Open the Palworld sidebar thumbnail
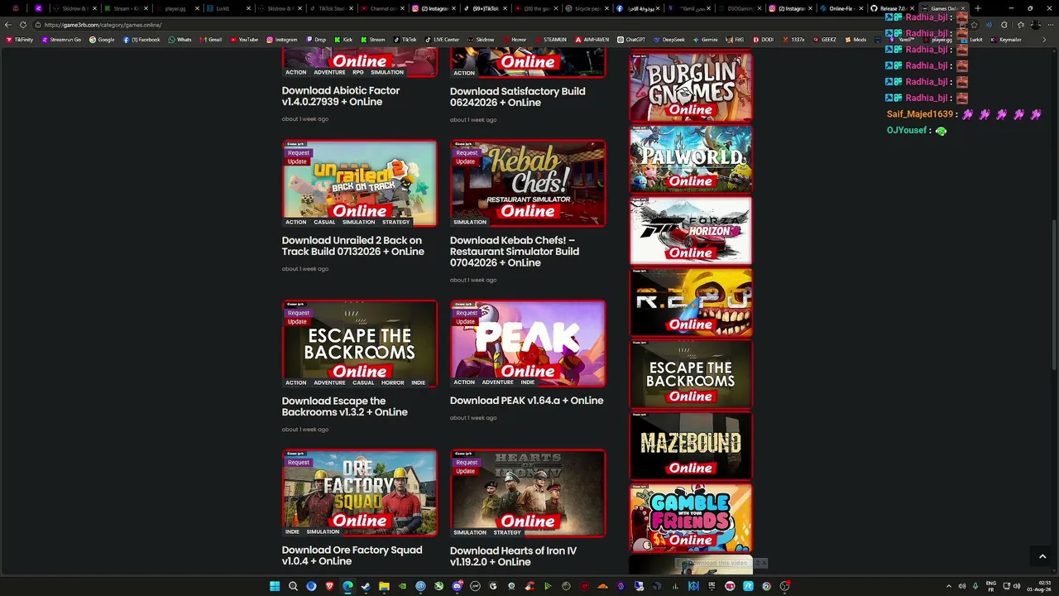 click(x=691, y=159)
